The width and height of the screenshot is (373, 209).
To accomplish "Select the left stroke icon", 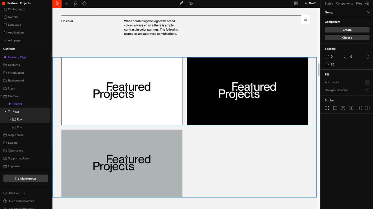I will (x=359, y=108).
